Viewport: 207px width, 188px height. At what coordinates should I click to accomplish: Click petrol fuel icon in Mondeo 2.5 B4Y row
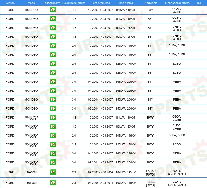click(x=53, y=64)
